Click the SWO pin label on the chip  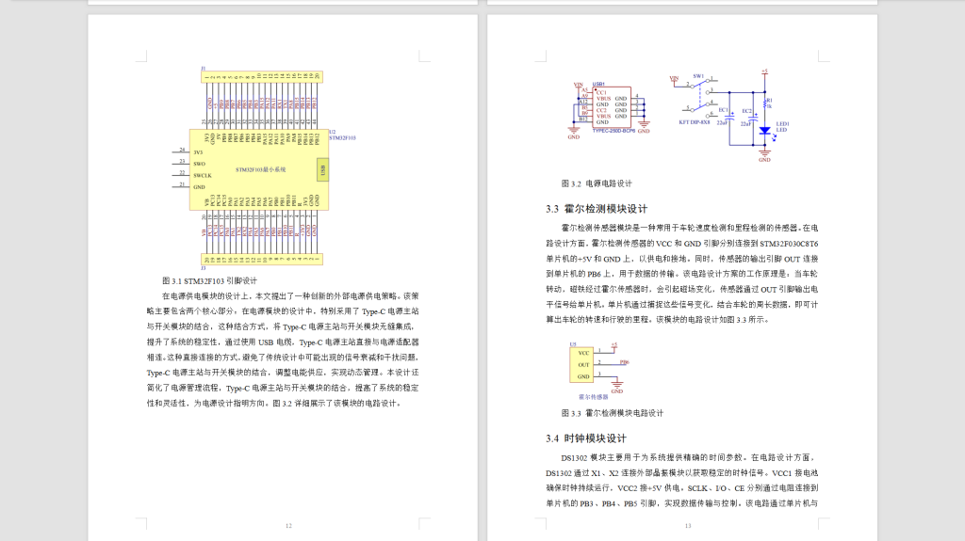coord(199,164)
